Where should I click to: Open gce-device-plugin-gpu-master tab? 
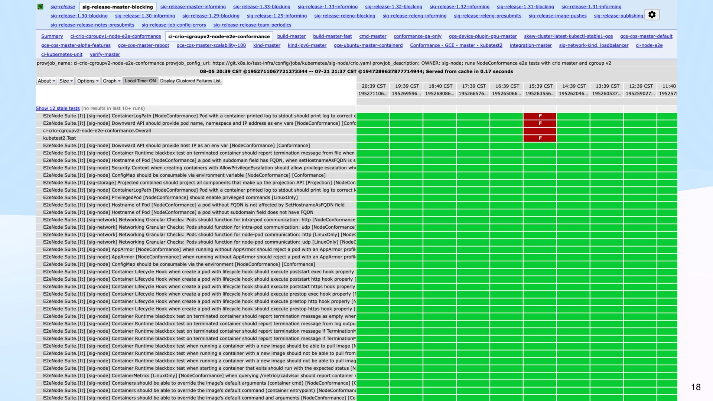click(483, 36)
